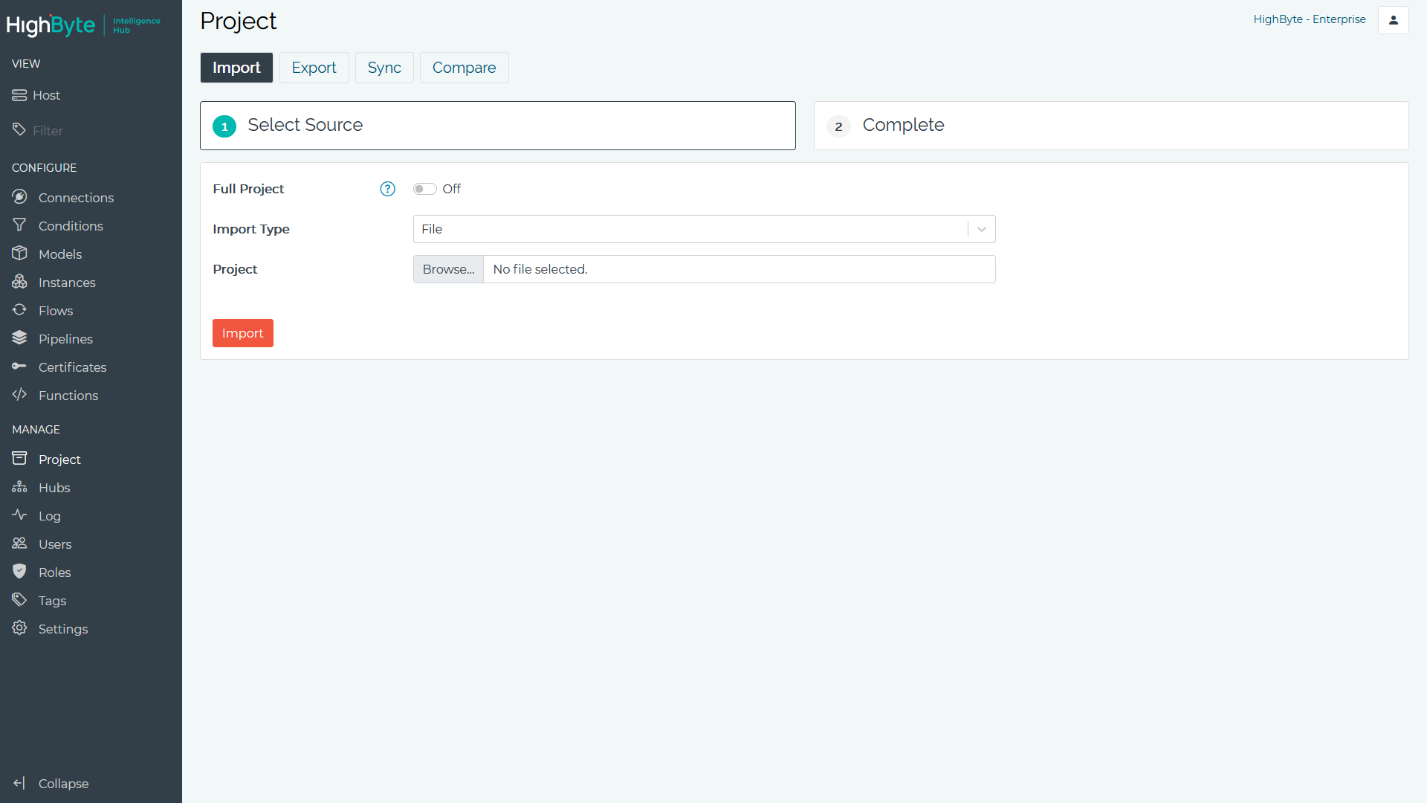This screenshot has width=1427, height=803.
Task: Go to Connections label in sidebar
Action: [x=76, y=198]
